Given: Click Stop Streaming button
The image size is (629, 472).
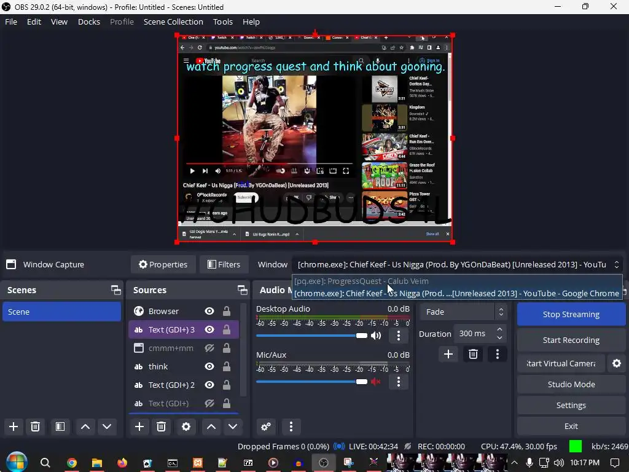Looking at the screenshot, I should 571,314.
